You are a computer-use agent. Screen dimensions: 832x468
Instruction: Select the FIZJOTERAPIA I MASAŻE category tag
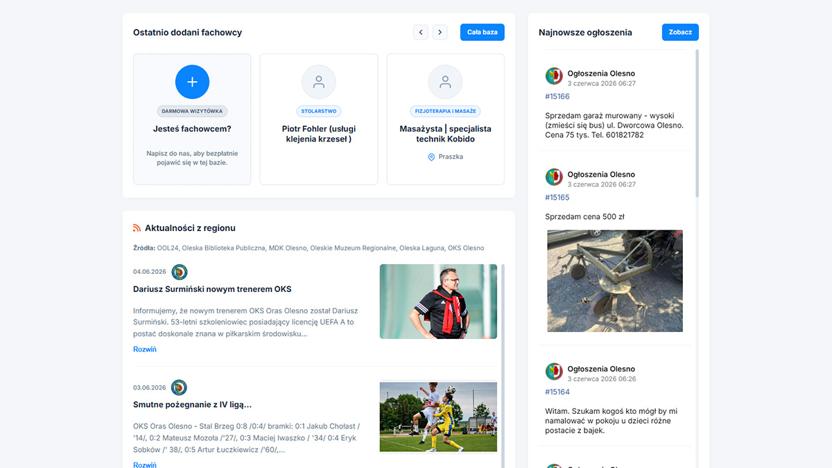(x=445, y=111)
